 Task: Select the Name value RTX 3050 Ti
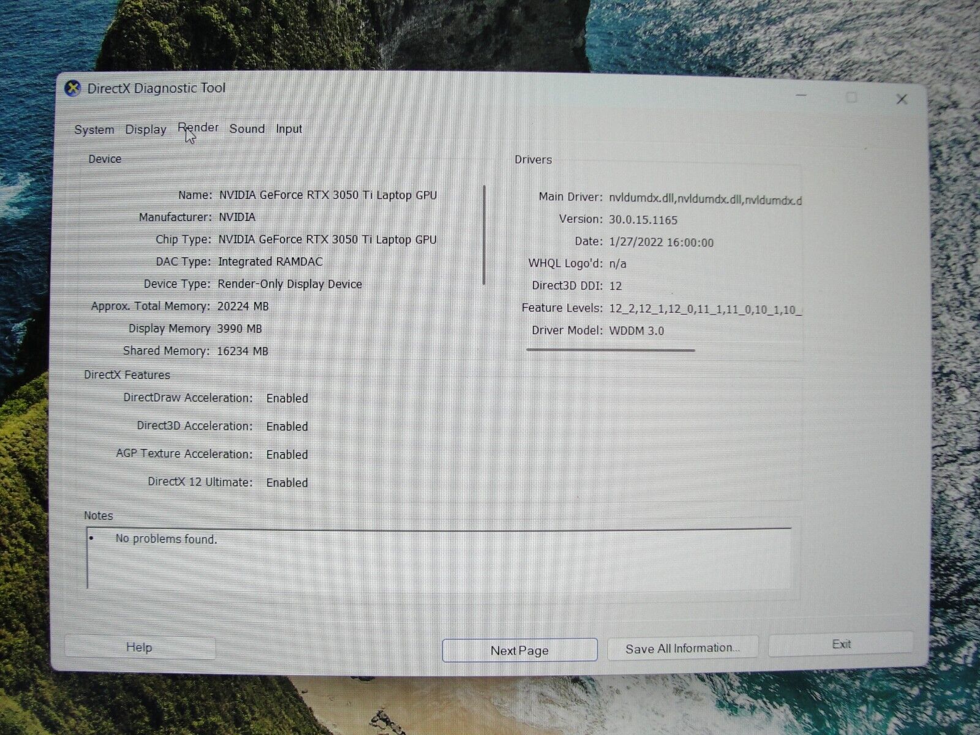pyautogui.click(x=328, y=195)
